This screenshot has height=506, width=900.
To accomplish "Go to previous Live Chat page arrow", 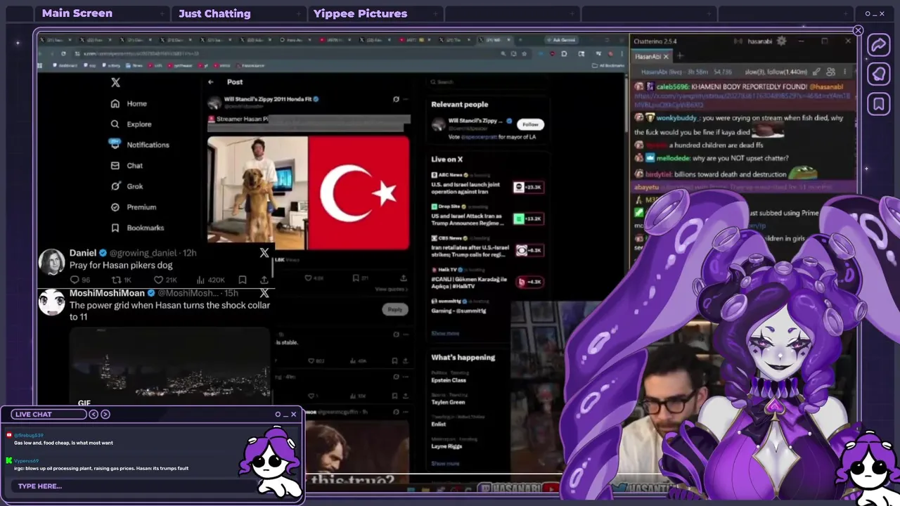I will pos(93,414).
